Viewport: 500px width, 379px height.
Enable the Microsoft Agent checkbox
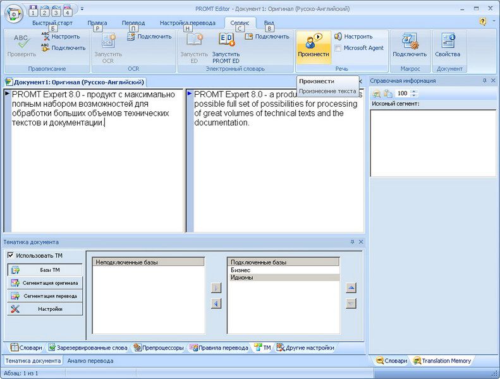pos(338,48)
